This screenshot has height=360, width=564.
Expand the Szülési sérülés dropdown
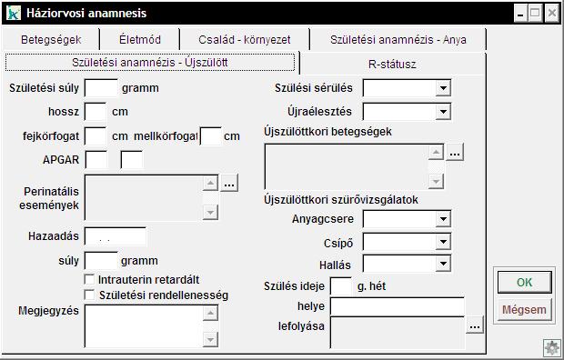(443, 88)
